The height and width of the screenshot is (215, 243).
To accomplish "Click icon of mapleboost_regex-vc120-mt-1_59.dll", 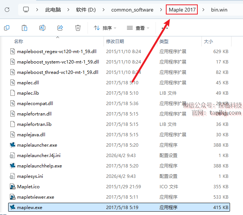I will [x=13, y=51].
